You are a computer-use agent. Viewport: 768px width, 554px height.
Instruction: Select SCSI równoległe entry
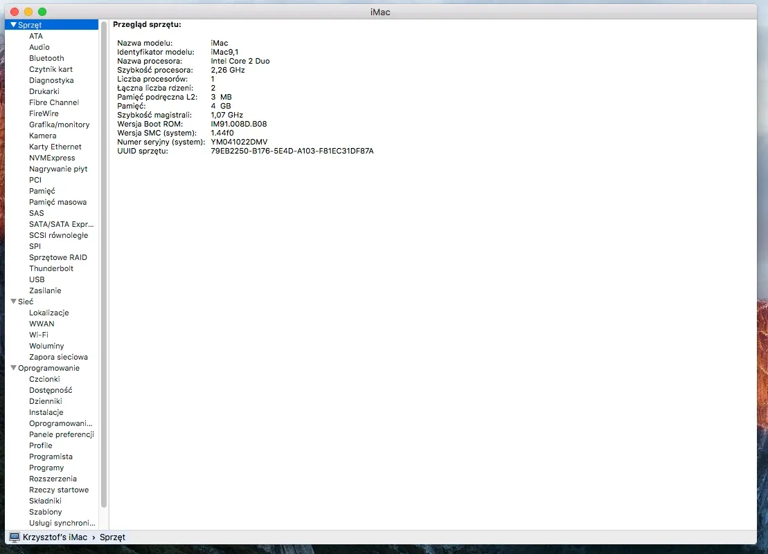[x=59, y=235]
